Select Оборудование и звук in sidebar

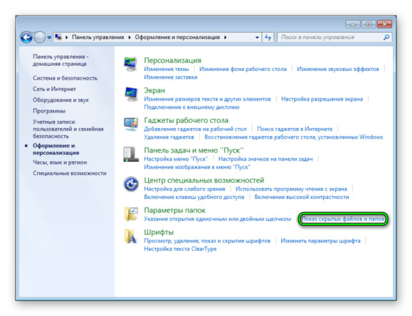[61, 100]
